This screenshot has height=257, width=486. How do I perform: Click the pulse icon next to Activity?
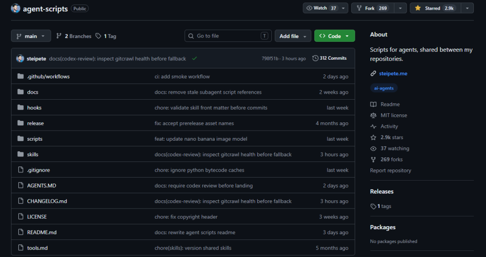[x=373, y=126]
